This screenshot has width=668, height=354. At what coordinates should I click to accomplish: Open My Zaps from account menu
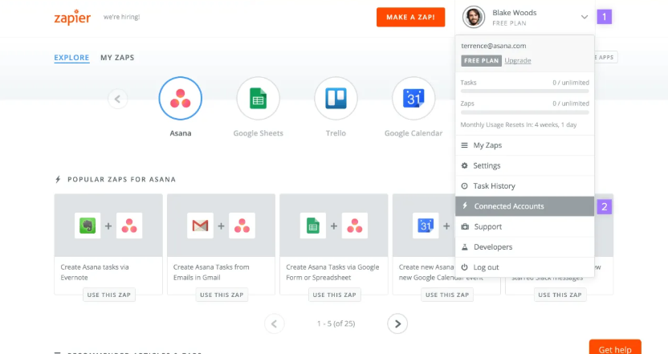(524, 145)
